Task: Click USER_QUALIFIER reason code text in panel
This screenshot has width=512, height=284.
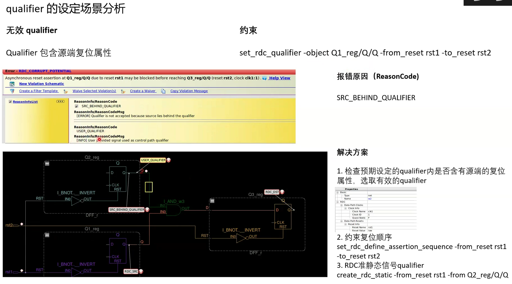Action: tap(90, 131)
